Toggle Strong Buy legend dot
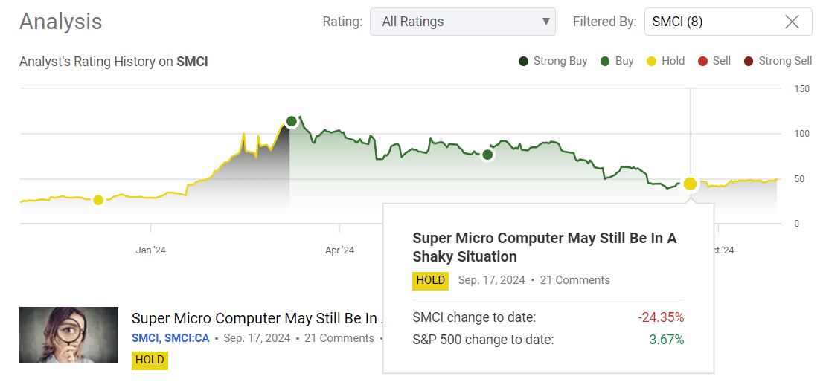826x385 pixels. (524, 61)
